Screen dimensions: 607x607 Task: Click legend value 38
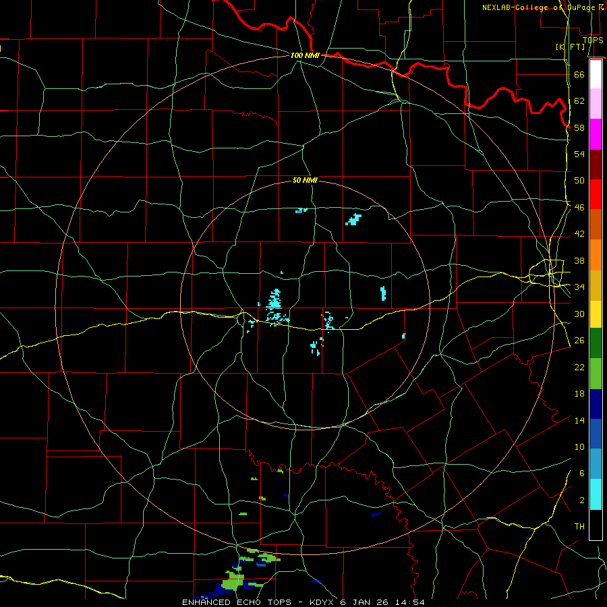click(x=579, y=260)
